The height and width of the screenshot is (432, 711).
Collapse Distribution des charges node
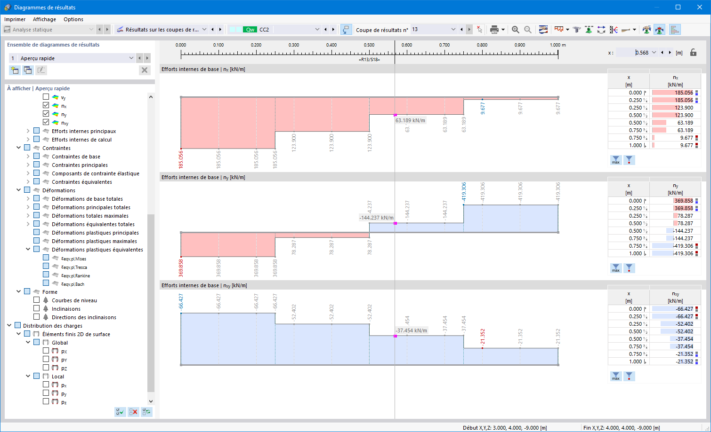(x=9, y=326)
